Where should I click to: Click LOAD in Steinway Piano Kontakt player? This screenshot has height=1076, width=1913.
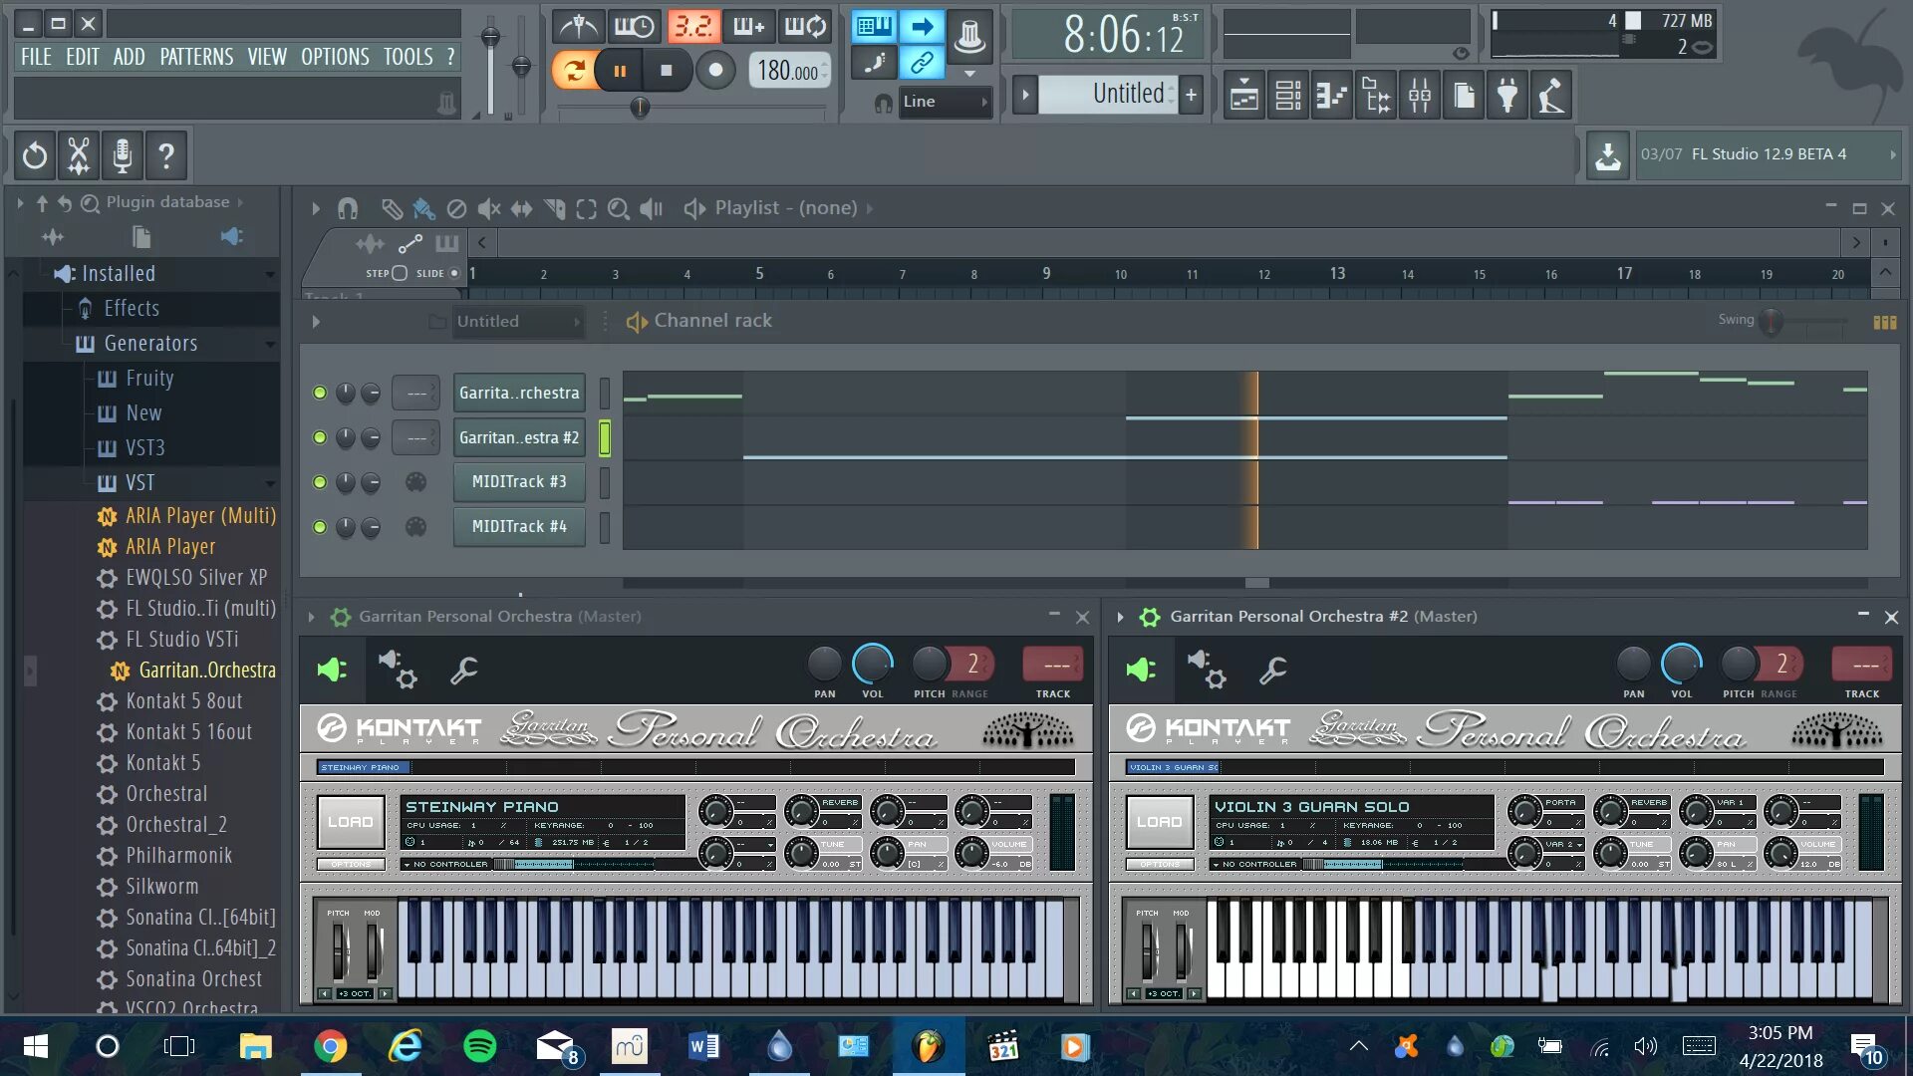pos(351,822)
